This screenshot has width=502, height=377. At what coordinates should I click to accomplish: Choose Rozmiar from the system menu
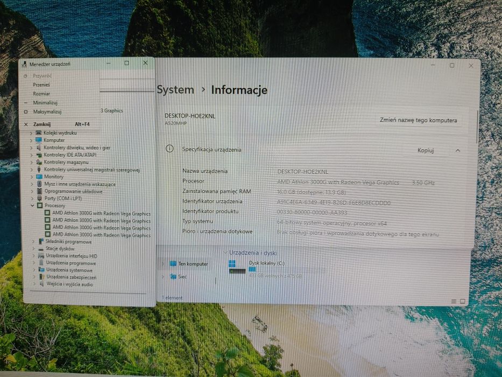point(41,94)
